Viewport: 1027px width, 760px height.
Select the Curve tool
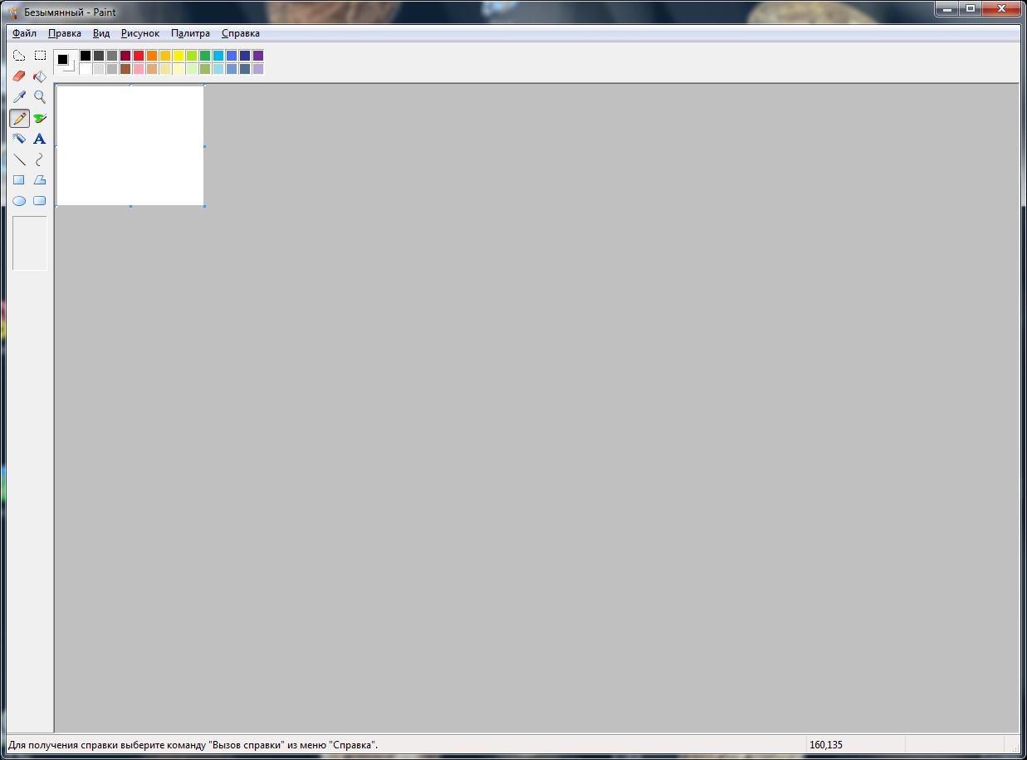coord(40,159)
